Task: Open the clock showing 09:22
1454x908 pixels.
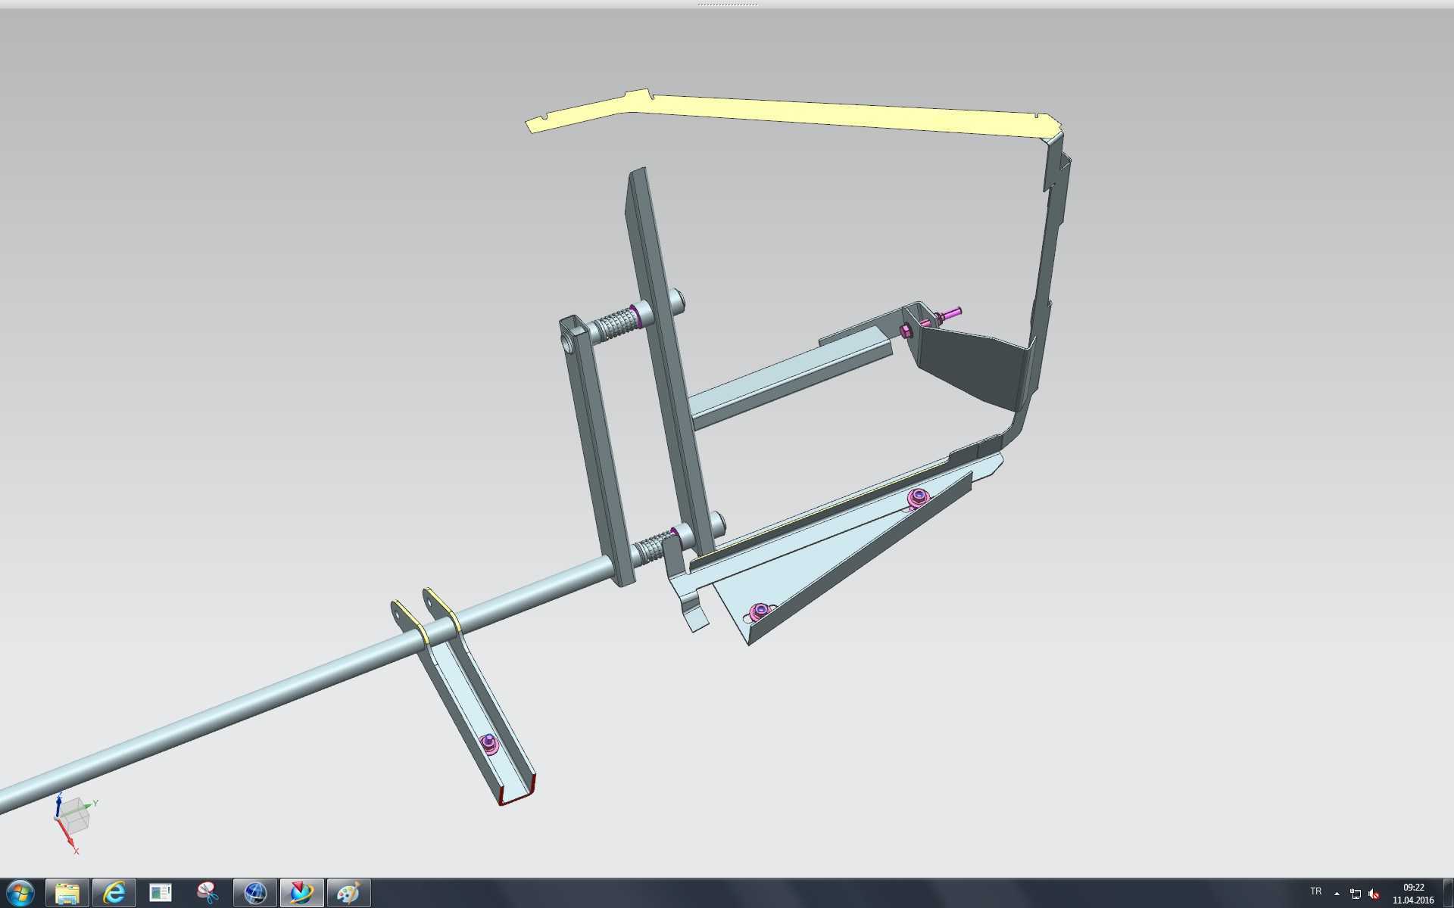Action: (1413, 894)
